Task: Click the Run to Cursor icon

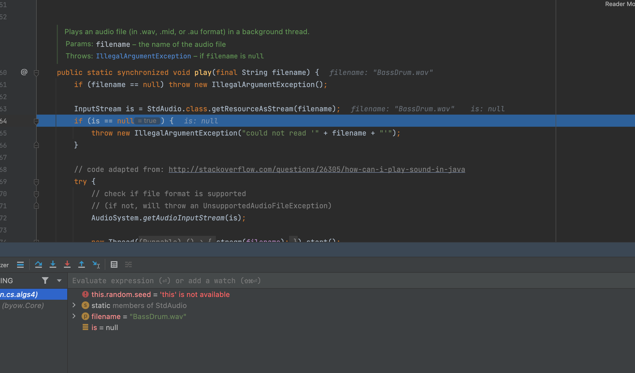Action: coord(96,265)
